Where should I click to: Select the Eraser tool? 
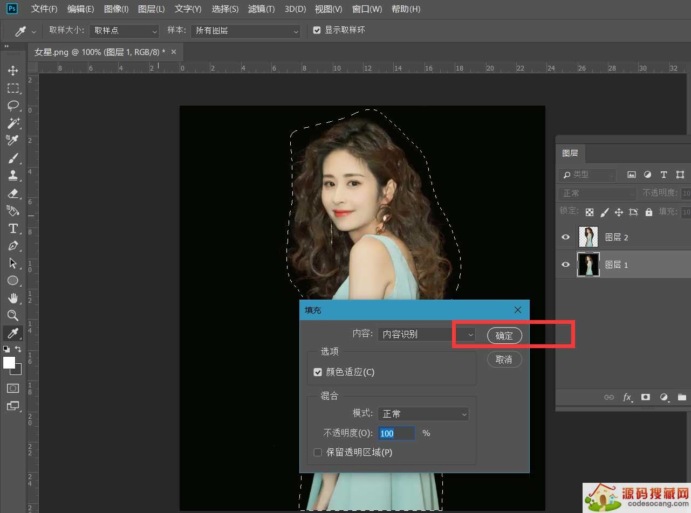click(x=13, y=193)
